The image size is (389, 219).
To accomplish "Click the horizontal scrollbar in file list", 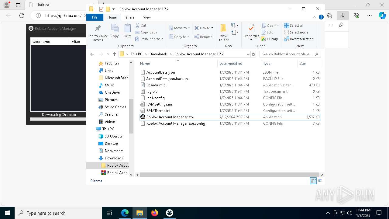I will [229, 175].
